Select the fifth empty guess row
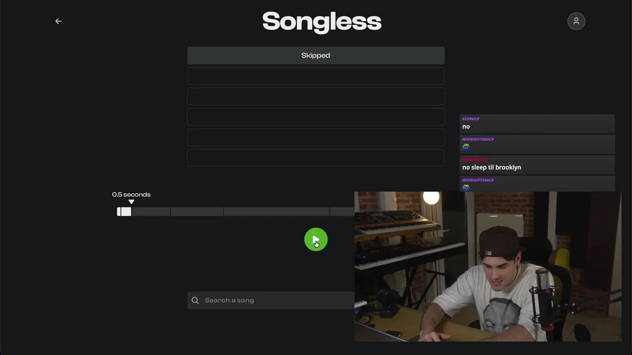 (x=316, y=137)
